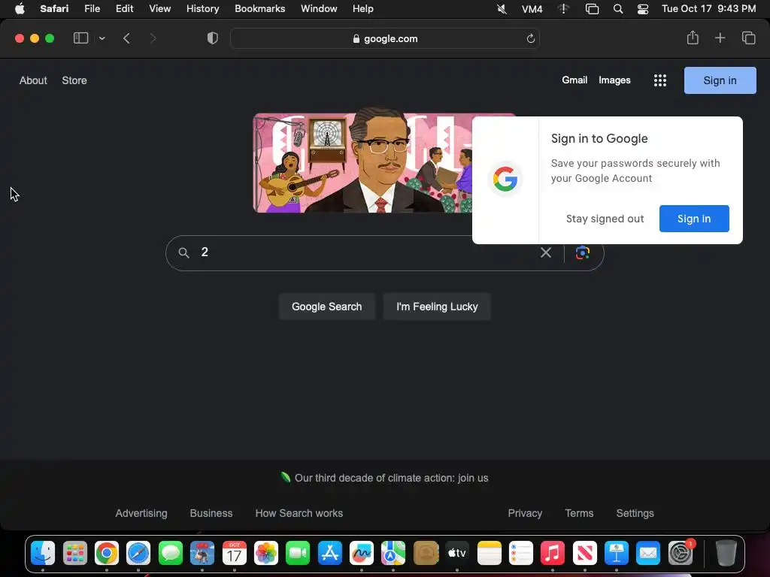This screenshot has width=770, height=577.
Task: Click the muted sound icon in menu bar
Action: pyautogui.click(x=502, y=9)
